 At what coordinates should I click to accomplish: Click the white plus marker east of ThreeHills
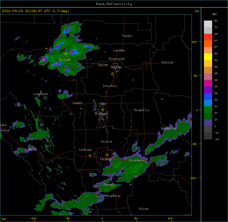(162, 99)
